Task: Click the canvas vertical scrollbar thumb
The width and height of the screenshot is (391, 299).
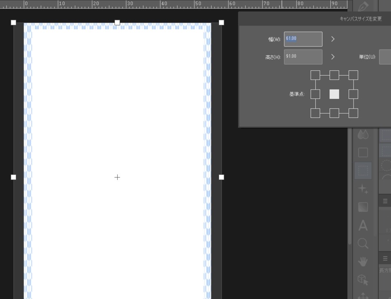Action: [349, 186]
